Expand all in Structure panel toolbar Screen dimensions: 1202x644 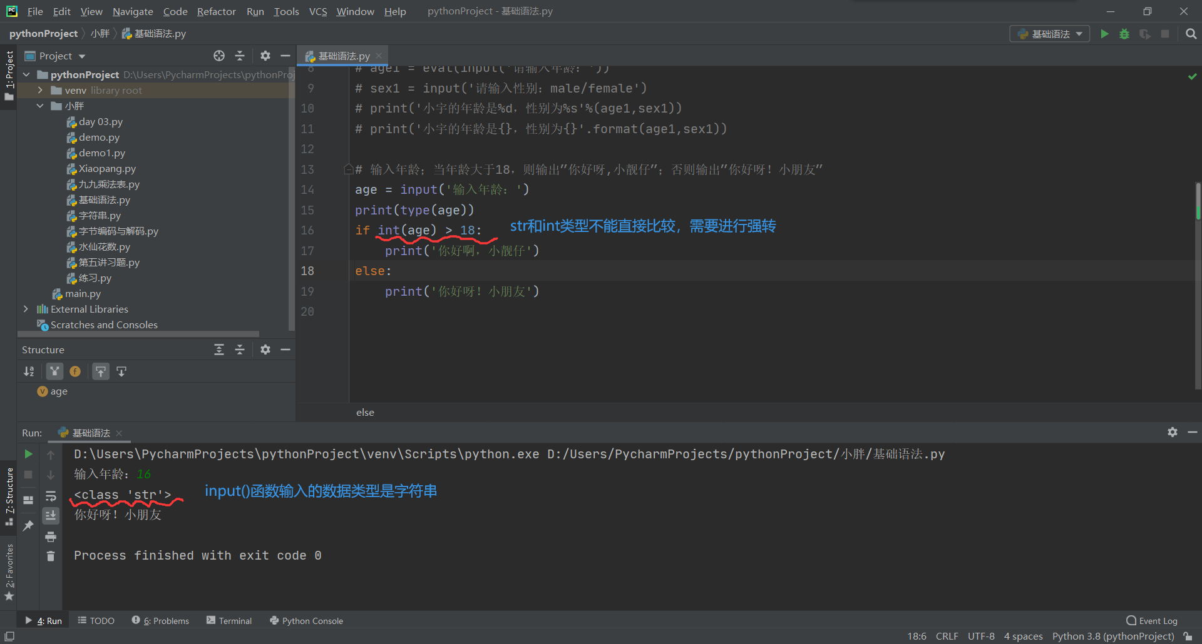click(219, 350)
